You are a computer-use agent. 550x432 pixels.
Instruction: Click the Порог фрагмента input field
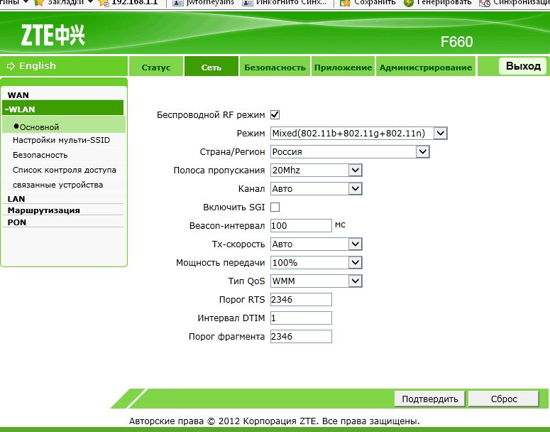pyautogui.click(x=301, y=337)
